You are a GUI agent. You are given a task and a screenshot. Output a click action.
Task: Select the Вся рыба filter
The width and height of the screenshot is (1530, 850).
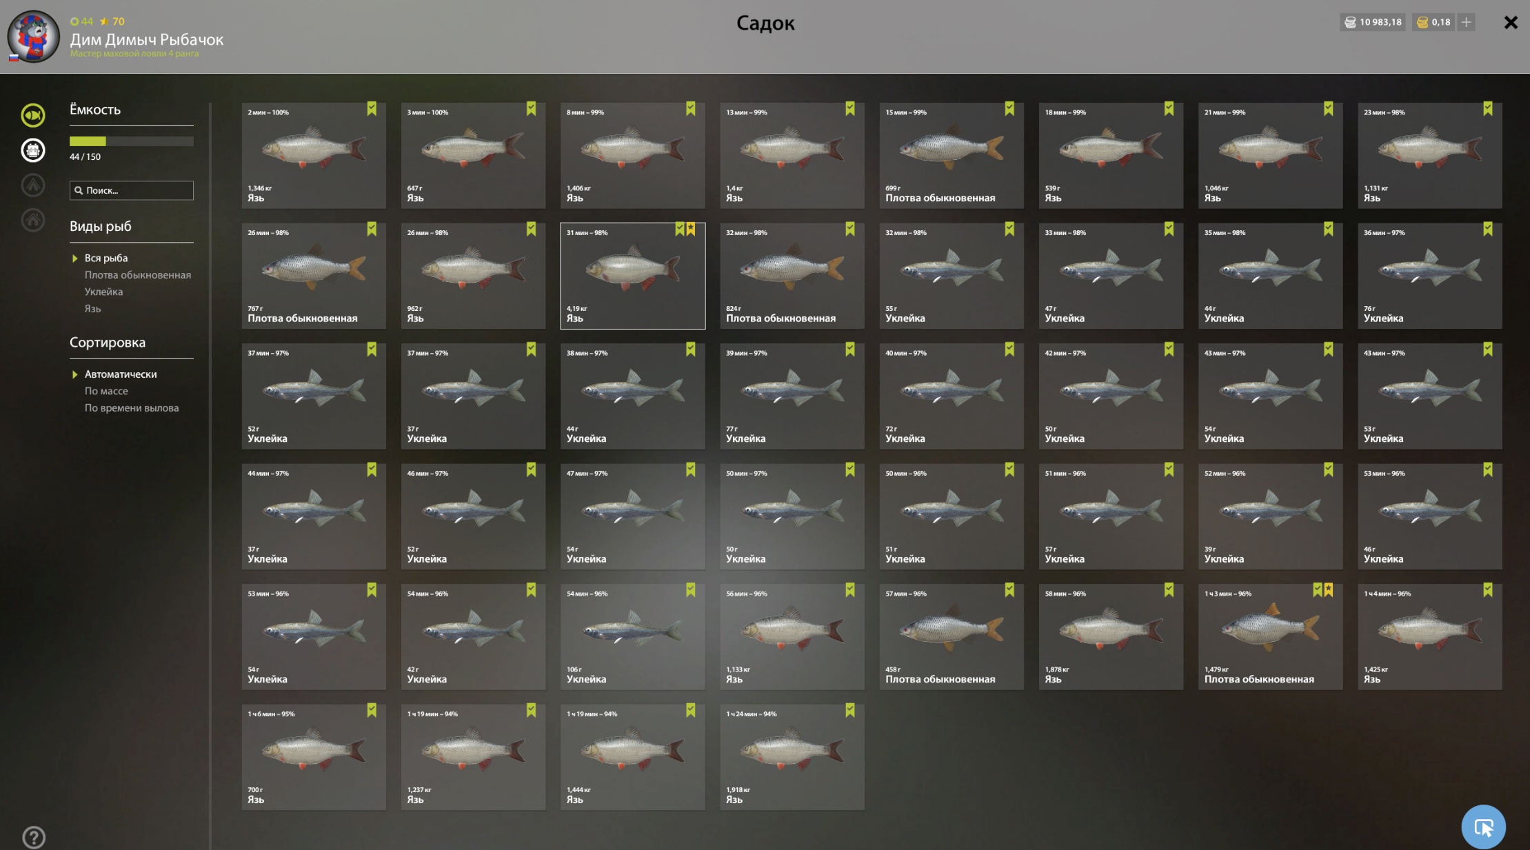pos(106,258)
